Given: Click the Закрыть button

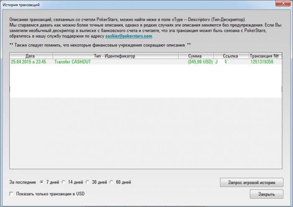Looking at the screenshot, I should pyautogui.click(x=267, y=194).
